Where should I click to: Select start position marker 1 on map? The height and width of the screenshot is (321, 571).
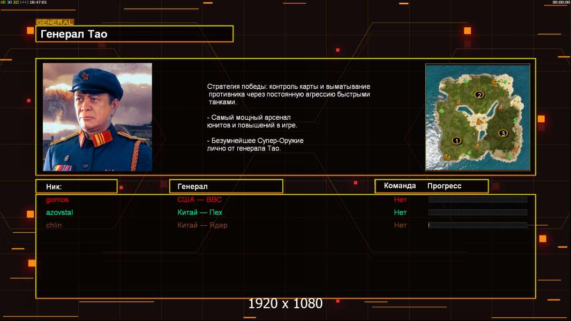click(456, 140)
